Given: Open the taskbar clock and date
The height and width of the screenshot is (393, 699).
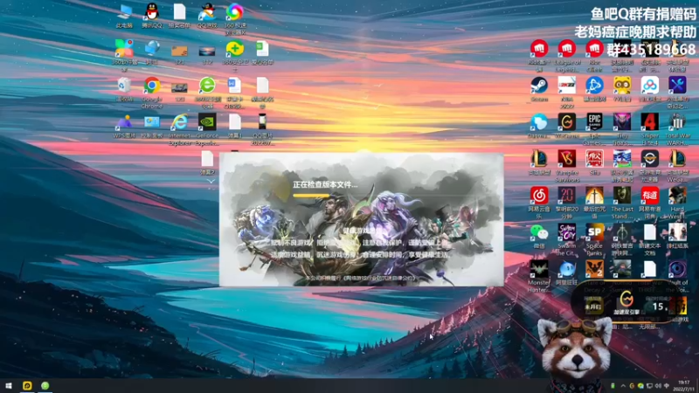Looking at the screenshot, I should 683,386.
